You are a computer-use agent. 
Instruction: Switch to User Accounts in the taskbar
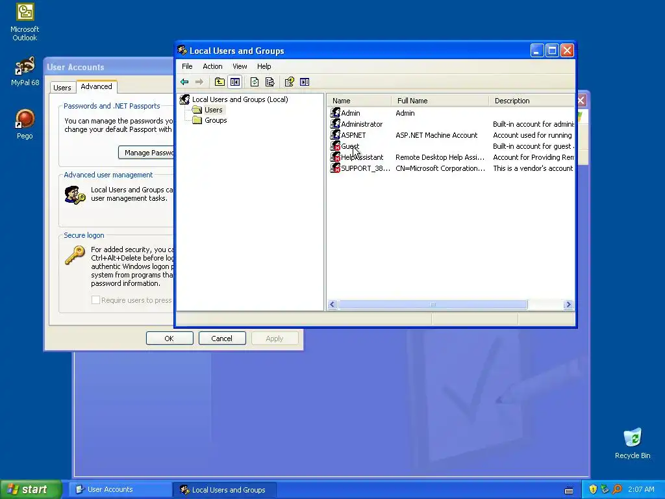120,489
